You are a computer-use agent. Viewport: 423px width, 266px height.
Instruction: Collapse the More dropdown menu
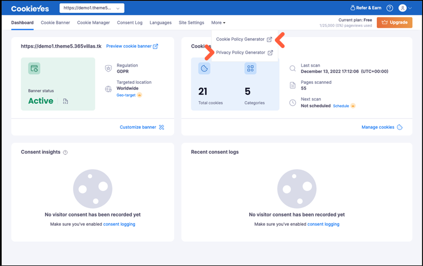(218, 23)
